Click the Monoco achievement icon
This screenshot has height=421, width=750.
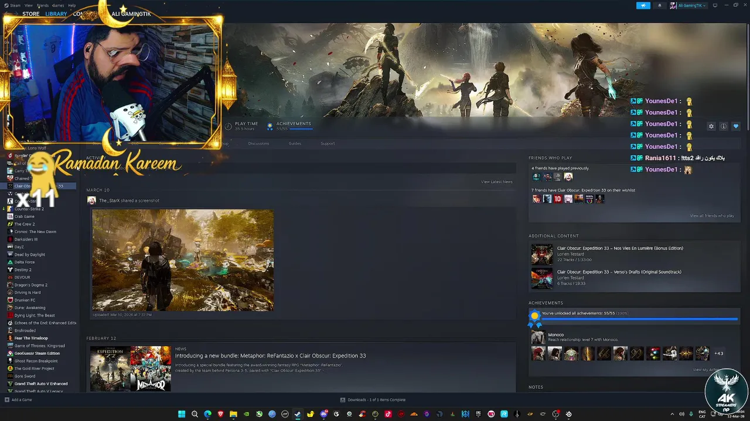(x=537, y=337)
